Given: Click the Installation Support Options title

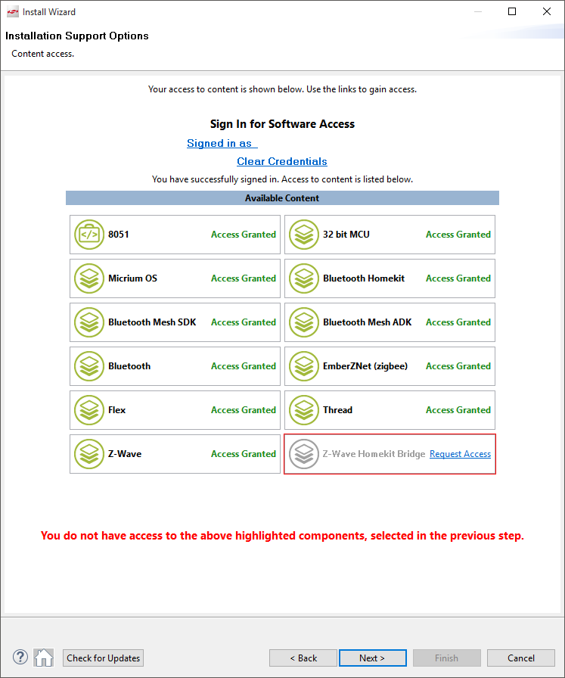Looking at the screenshot, I should (x=77, y=36).
